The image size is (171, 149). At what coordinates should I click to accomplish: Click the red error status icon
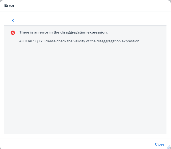tap(13, 33)
